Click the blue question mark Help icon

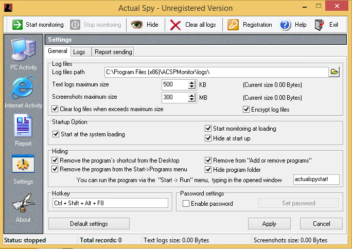(x=285, y=25)
